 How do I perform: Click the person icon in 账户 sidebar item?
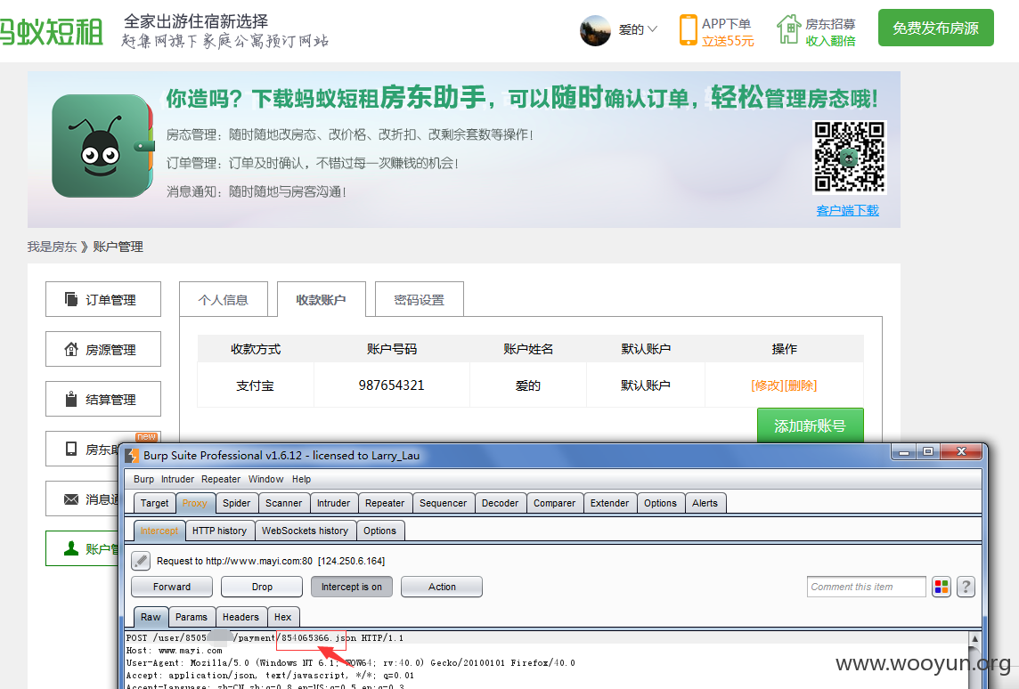[71, 548]
